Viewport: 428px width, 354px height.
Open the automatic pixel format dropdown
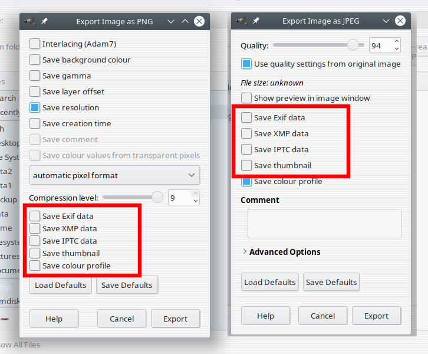[114, 175]
